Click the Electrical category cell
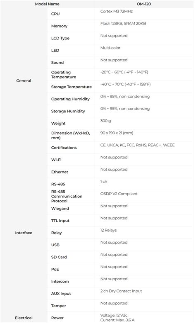Screen dimensions: 196x323 point(24,318)
